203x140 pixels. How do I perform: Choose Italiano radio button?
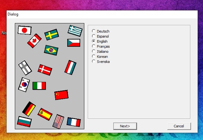coord(93,51)
